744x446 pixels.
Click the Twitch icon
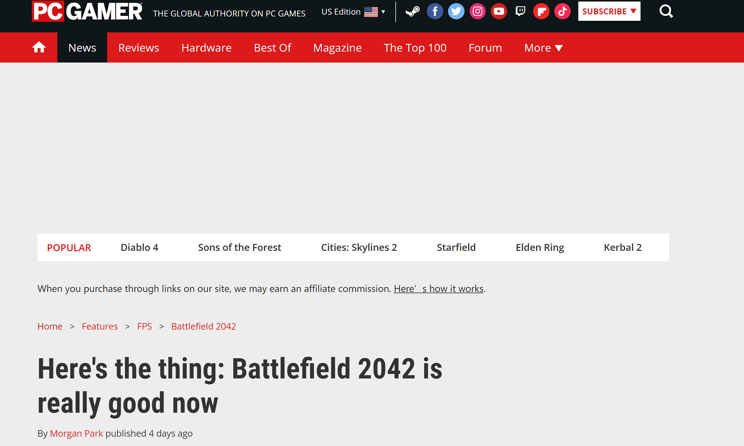[x=520, y=11]
